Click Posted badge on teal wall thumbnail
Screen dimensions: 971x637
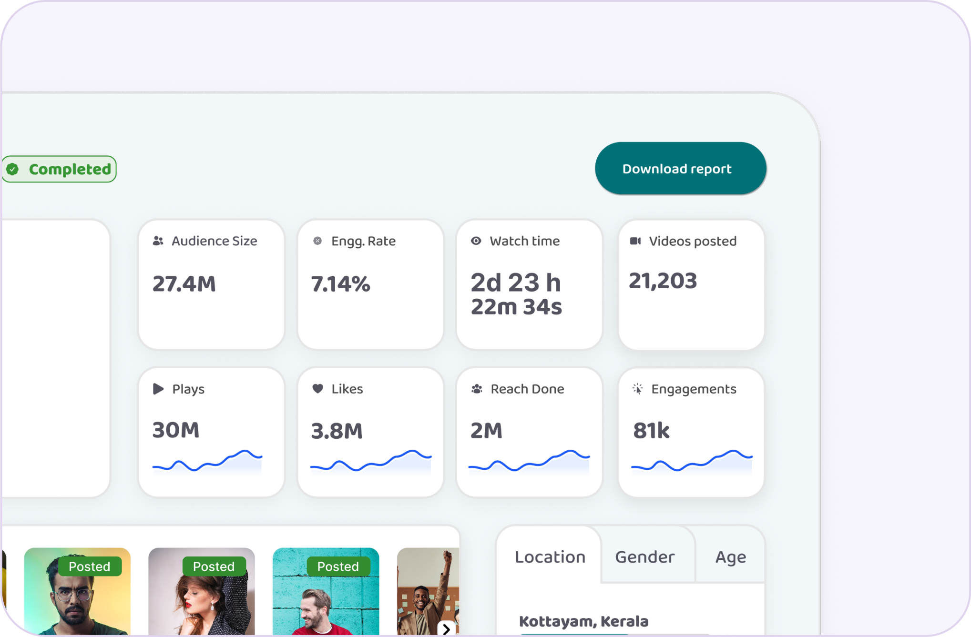[x=338, y=566]
